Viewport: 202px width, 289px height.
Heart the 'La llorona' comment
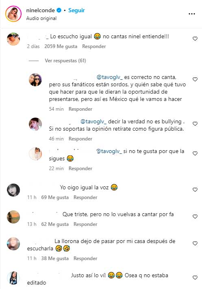point(195,243)
